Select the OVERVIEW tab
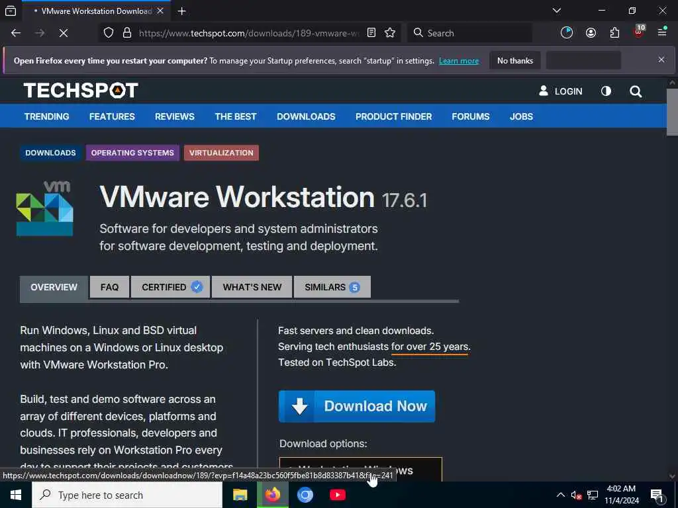 [54, 287]
